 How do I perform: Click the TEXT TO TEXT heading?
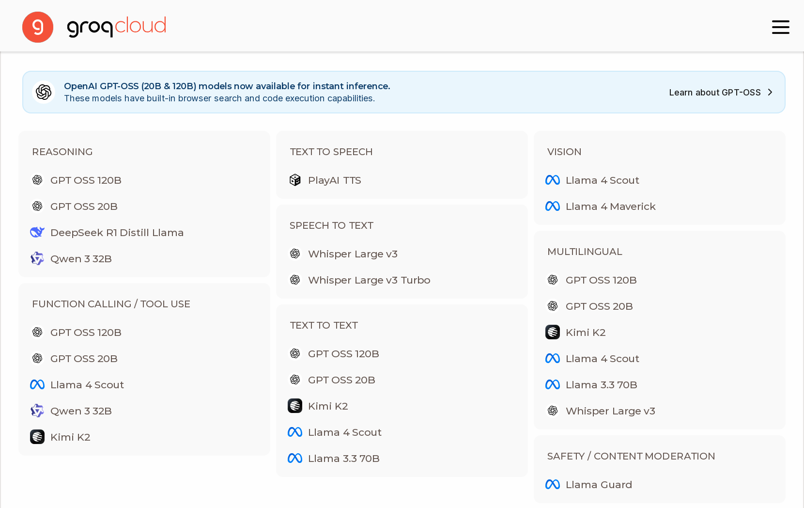pos(324,325)
